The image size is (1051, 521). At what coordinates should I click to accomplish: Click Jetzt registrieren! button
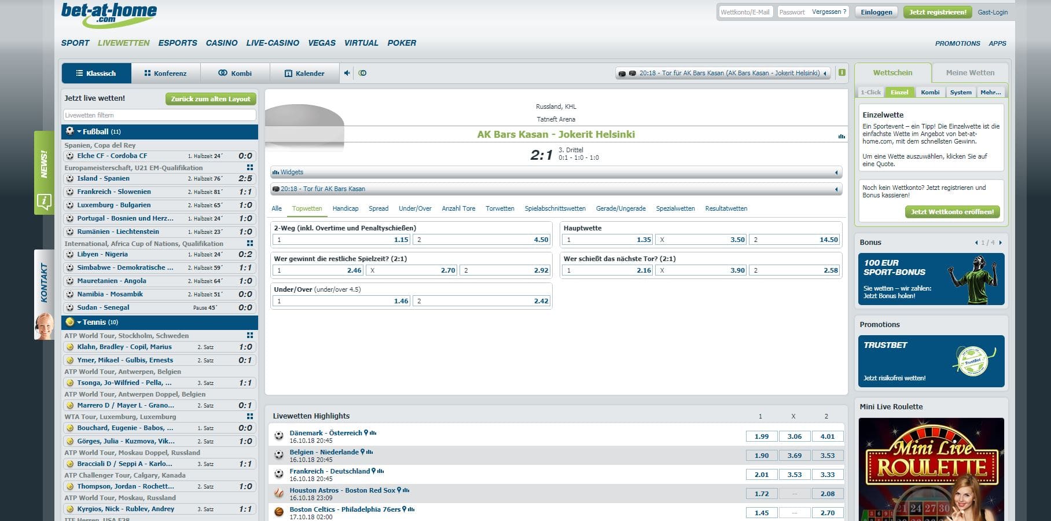[x=938, y=12]
